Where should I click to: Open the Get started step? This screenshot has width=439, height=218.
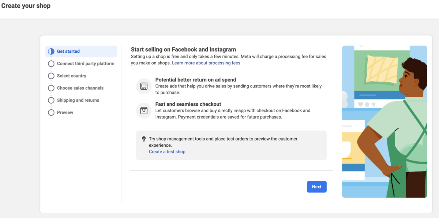click(x=68, y=52)
